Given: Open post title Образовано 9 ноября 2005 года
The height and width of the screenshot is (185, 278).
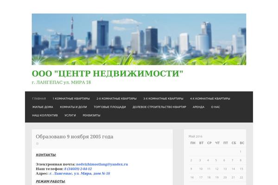Looking at the screenshot, I should pyautogui.click(x=75, y=137).
